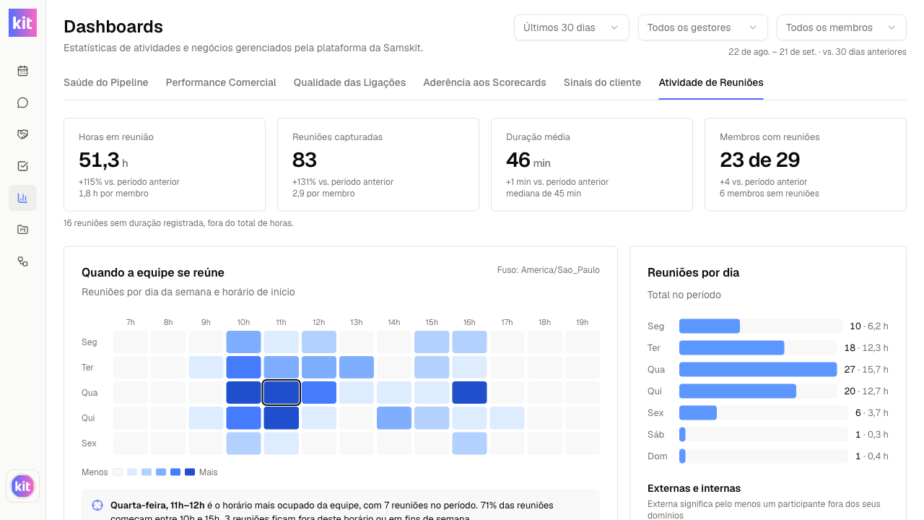Expand the Todos os gestores filter
This screenshot has height=520, width=924.
pyautogui.click(x=702, y=27)
